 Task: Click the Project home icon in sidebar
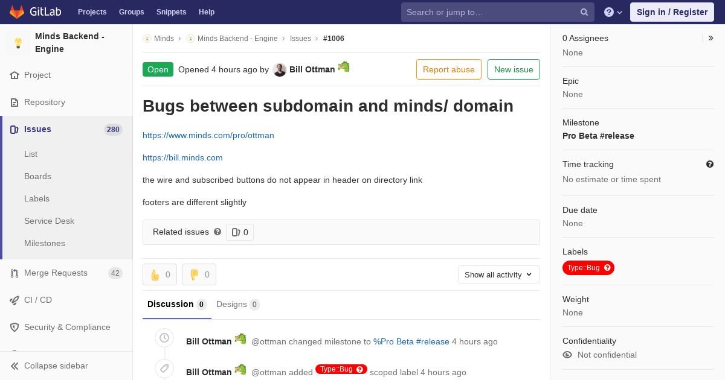[14, 75]
